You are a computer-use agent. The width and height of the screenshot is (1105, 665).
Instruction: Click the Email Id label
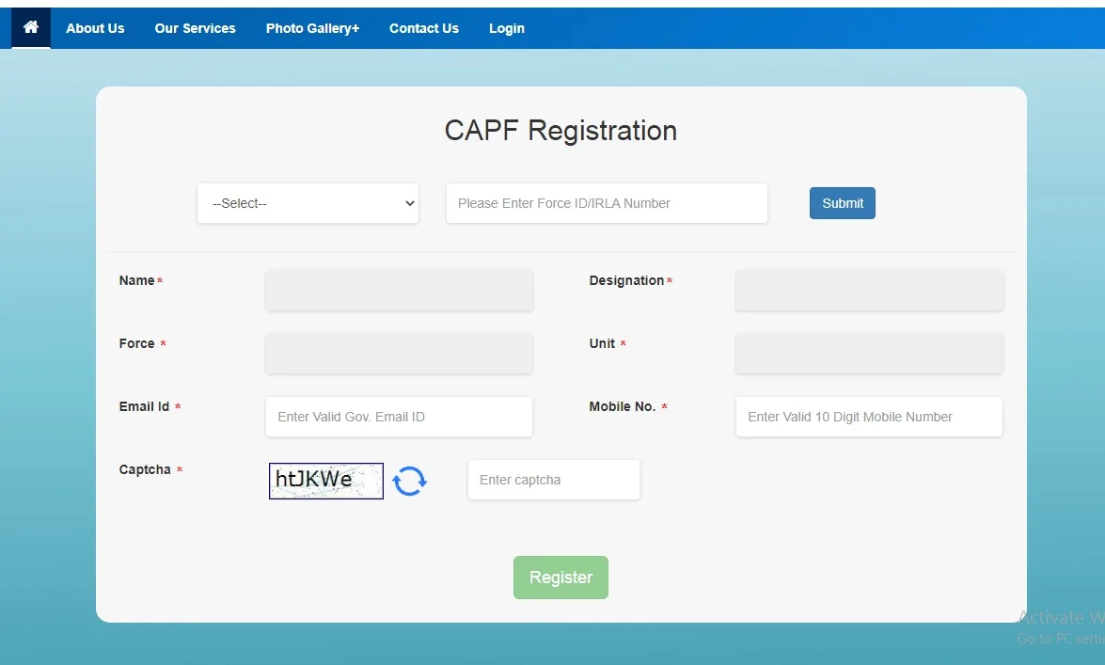pos(145,407)
